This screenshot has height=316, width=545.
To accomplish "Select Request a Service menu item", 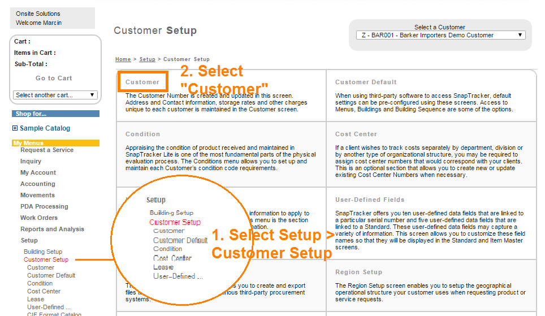I will [x=47, y=150].
